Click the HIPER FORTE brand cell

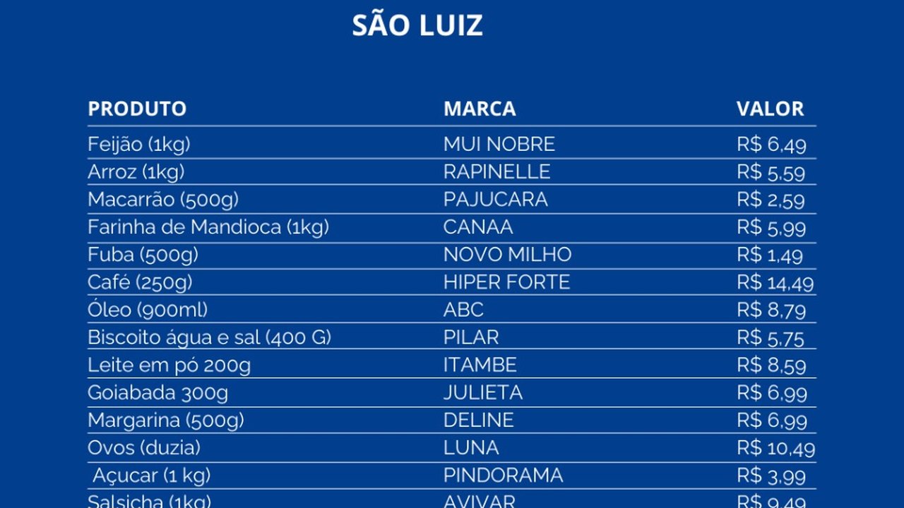pos(506,282)
